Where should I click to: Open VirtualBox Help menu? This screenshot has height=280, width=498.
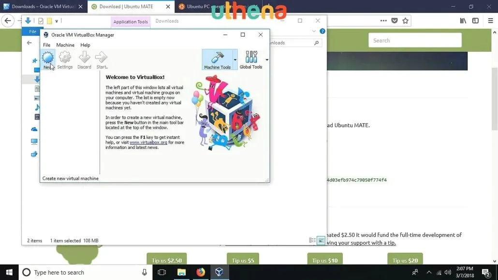click(x=85, y=45)
